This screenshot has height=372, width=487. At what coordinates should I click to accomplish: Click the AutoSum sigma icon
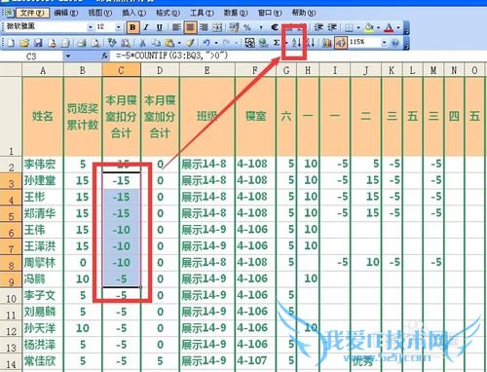277,43
